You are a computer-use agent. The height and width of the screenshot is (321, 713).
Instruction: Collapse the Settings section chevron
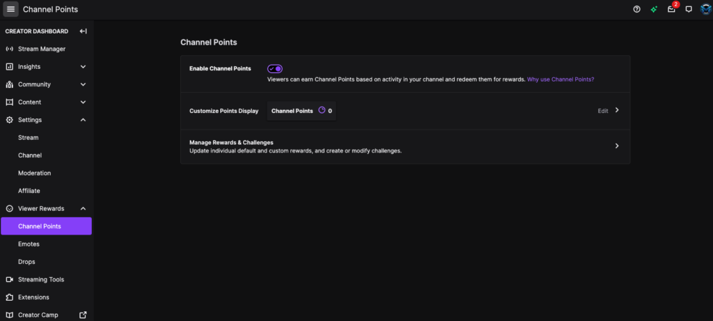(84, 120)
